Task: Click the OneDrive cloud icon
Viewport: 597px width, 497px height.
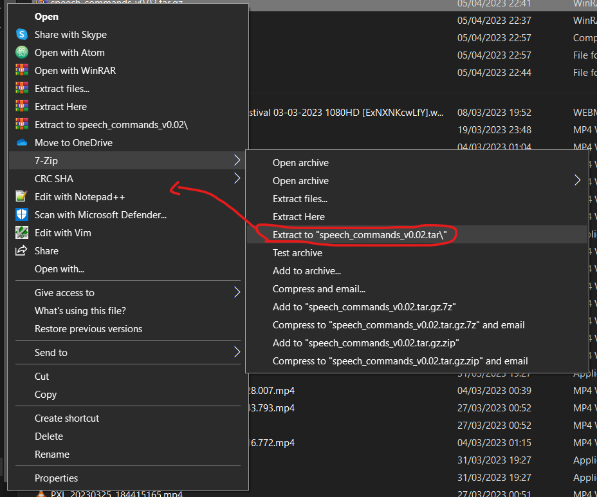Action: click(22, 142)
